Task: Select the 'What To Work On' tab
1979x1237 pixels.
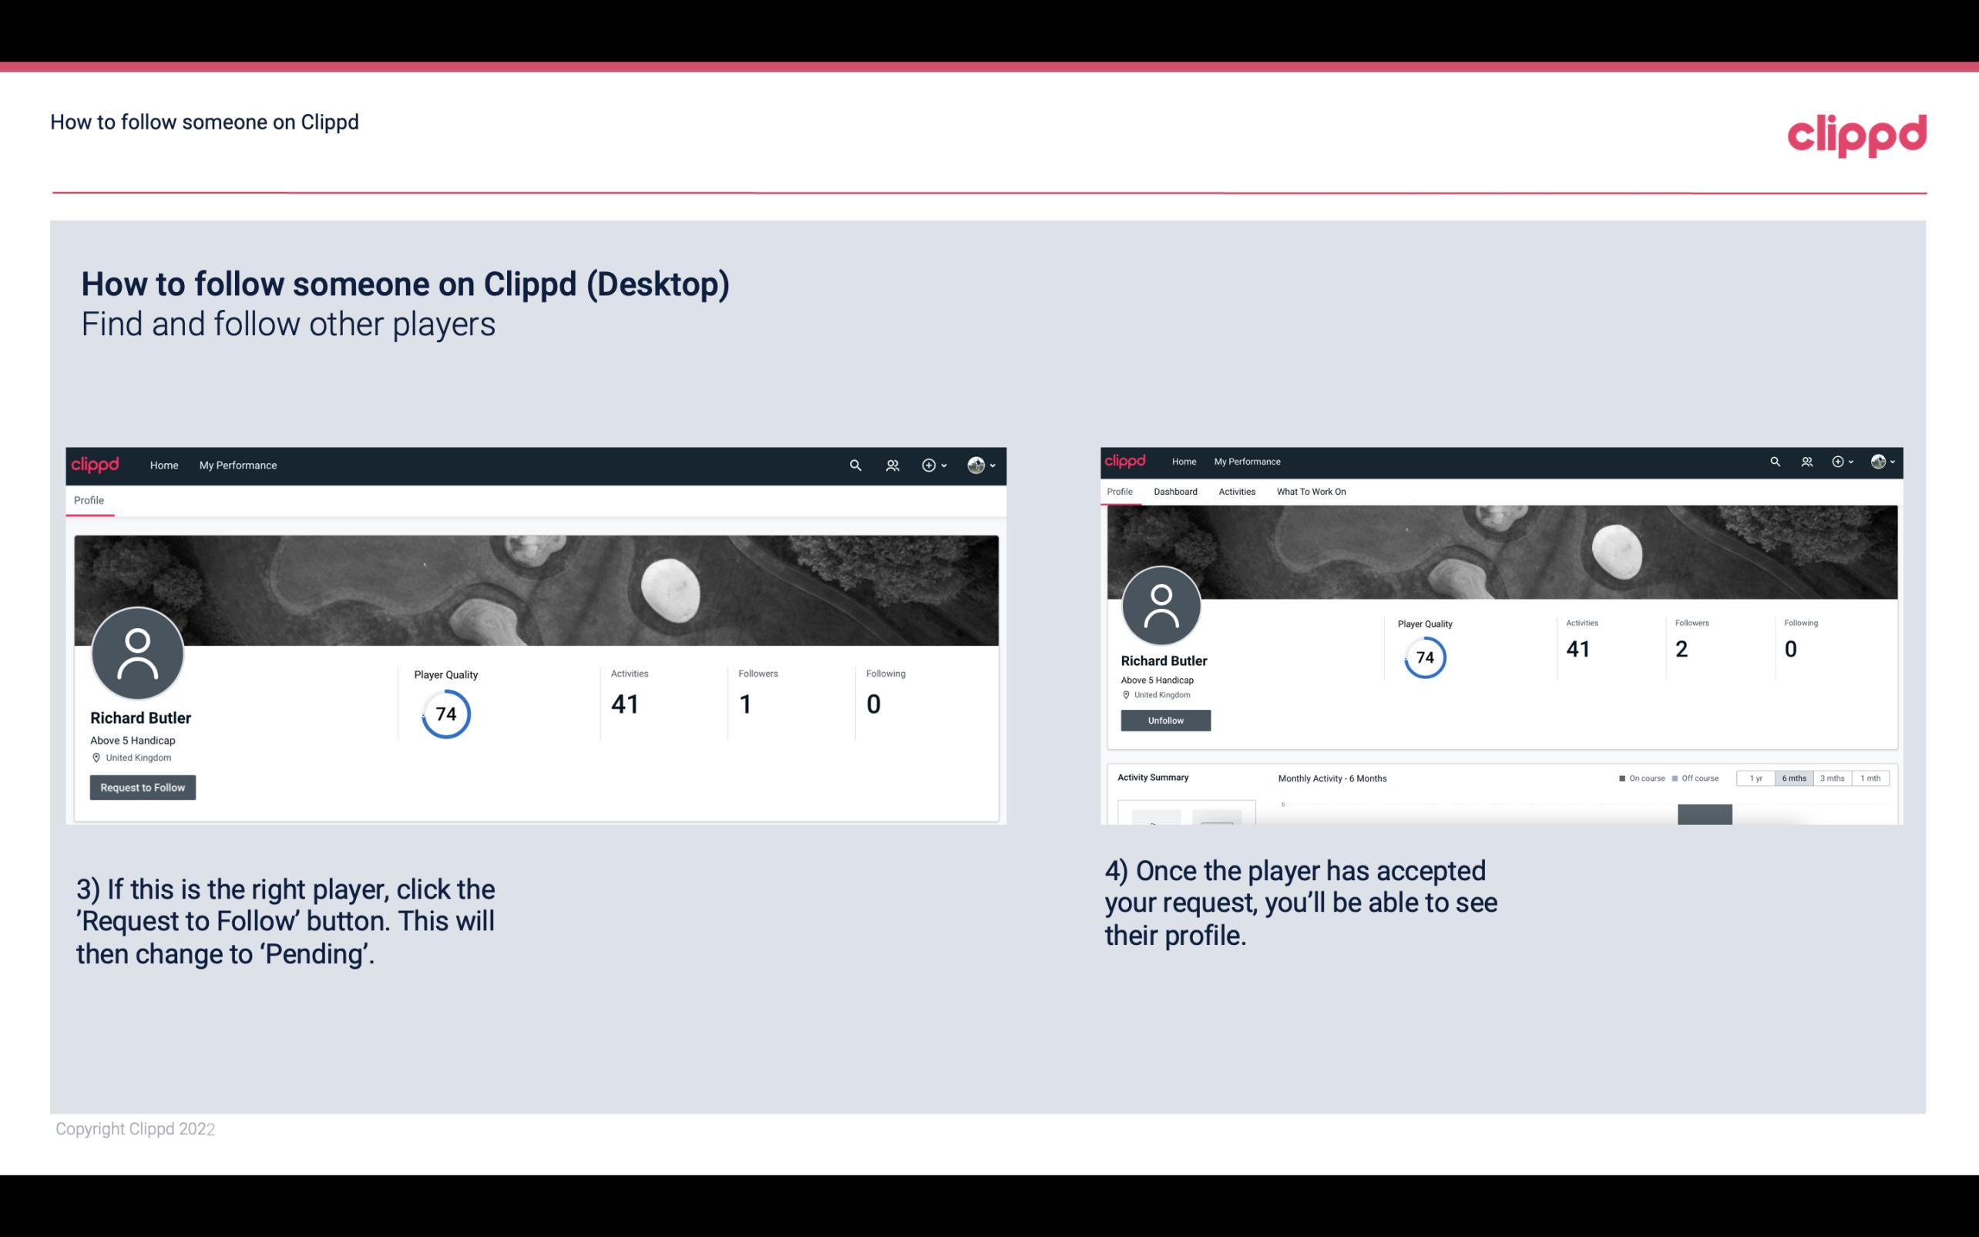Action: (x=1311, y=492)
